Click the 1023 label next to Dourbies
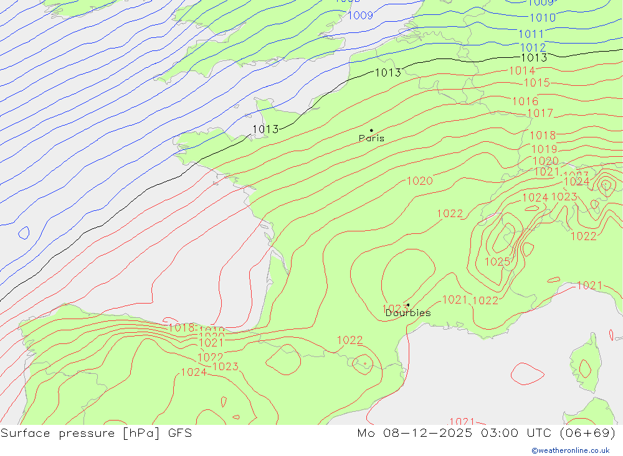 [x=395, y=309]
